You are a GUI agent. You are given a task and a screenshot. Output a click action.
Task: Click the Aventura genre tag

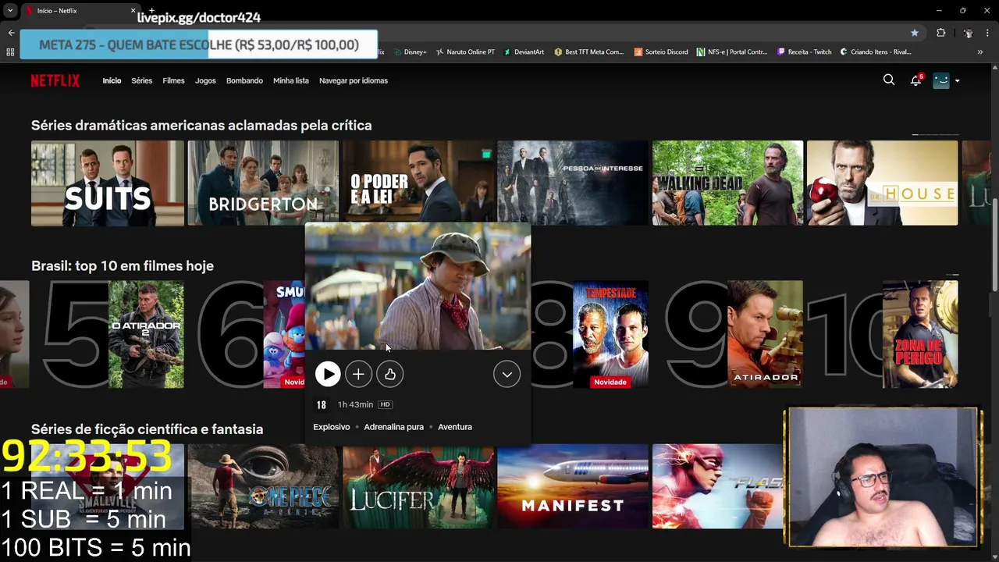[x=455, y=427]
